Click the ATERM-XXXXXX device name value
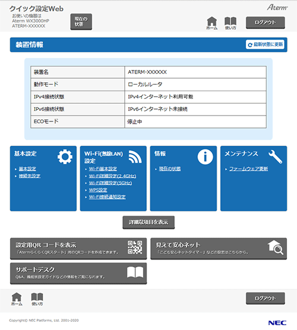 point(147,72)
